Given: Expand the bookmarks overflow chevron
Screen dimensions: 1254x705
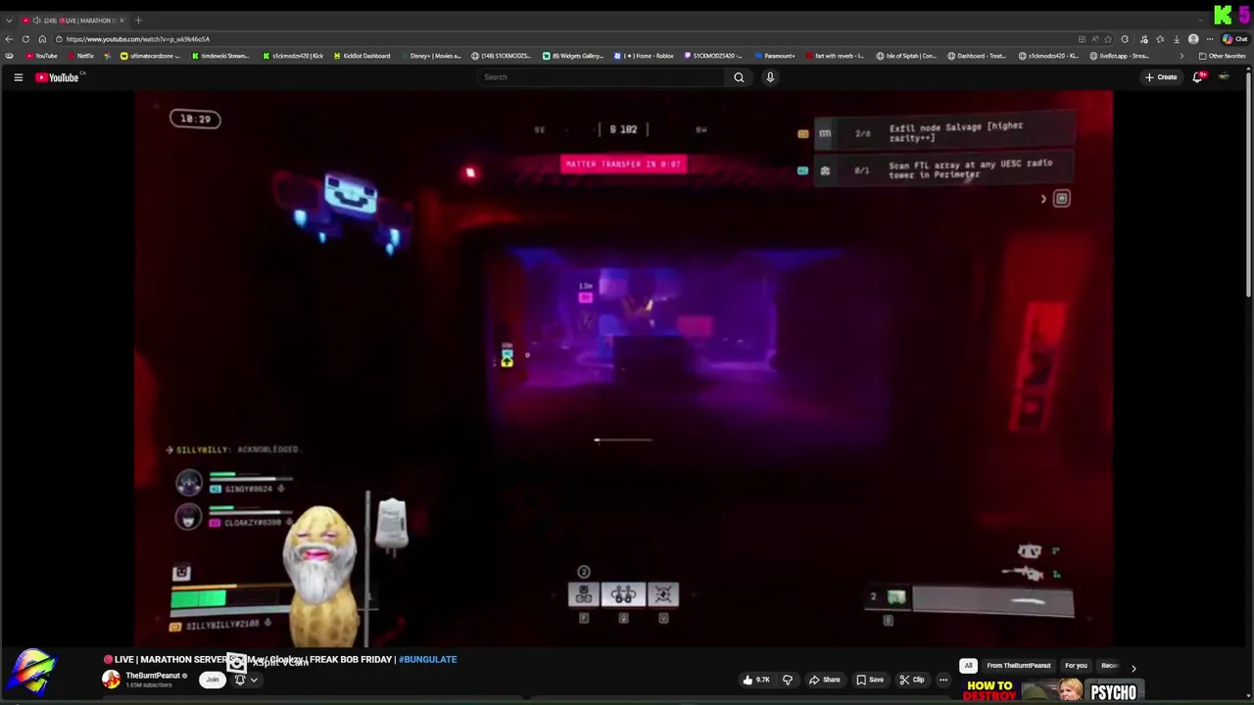Looking at the screenshot, I should tap(1181, 56).
